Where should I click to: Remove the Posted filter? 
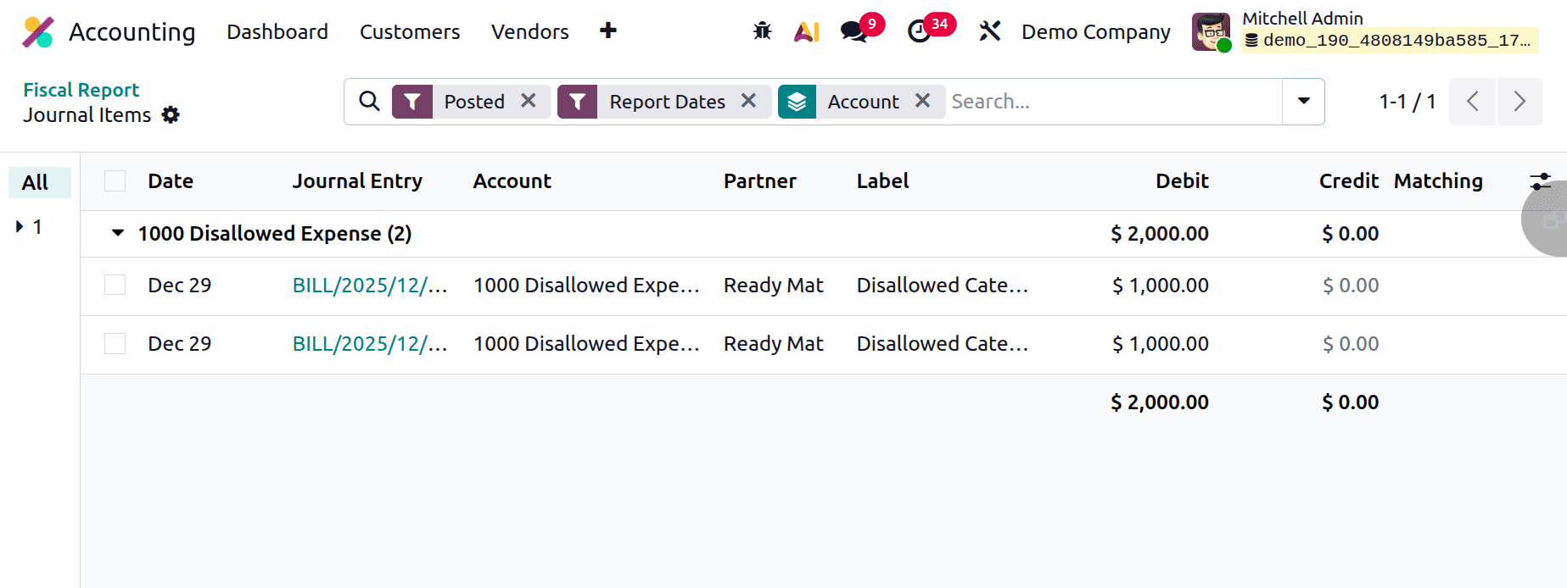[529, 101]
